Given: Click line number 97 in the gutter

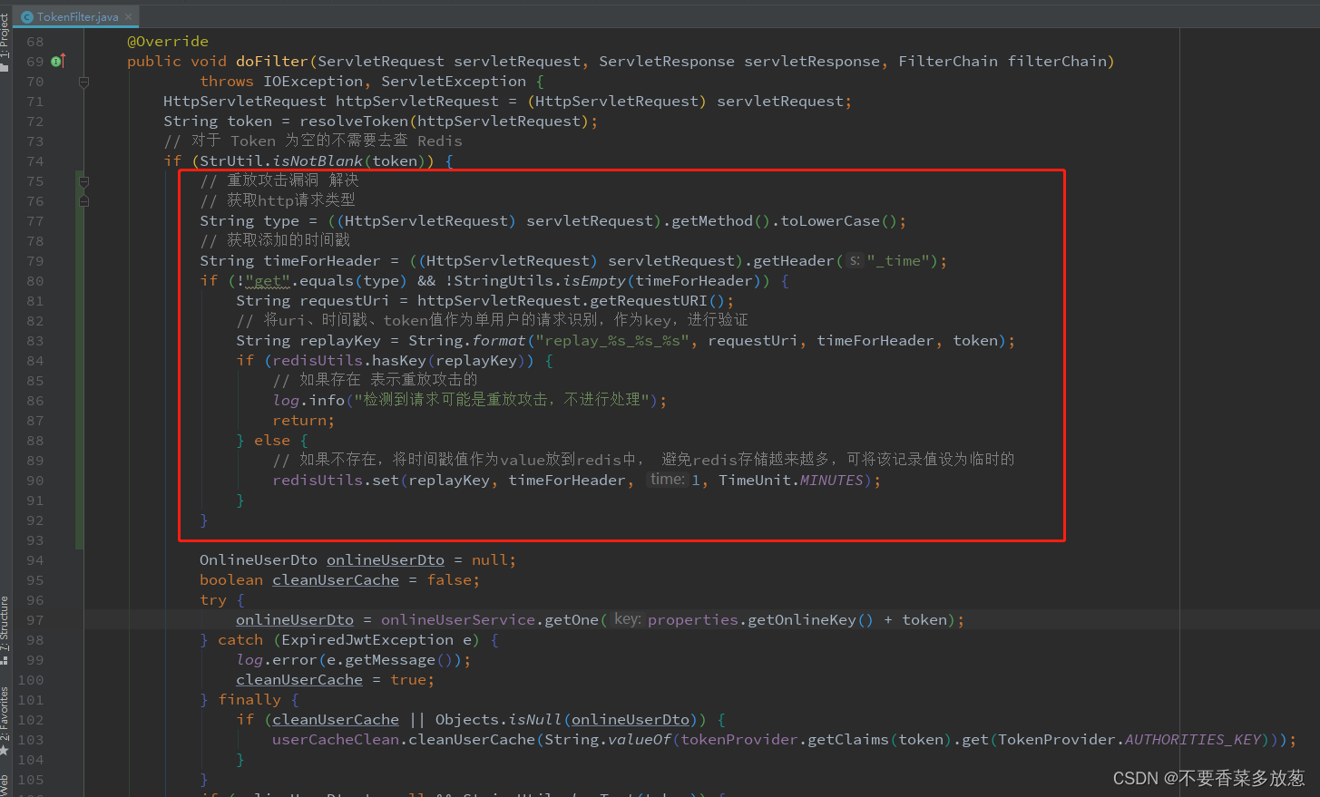Looking at the screenshot, I should [x=34, y=620].
